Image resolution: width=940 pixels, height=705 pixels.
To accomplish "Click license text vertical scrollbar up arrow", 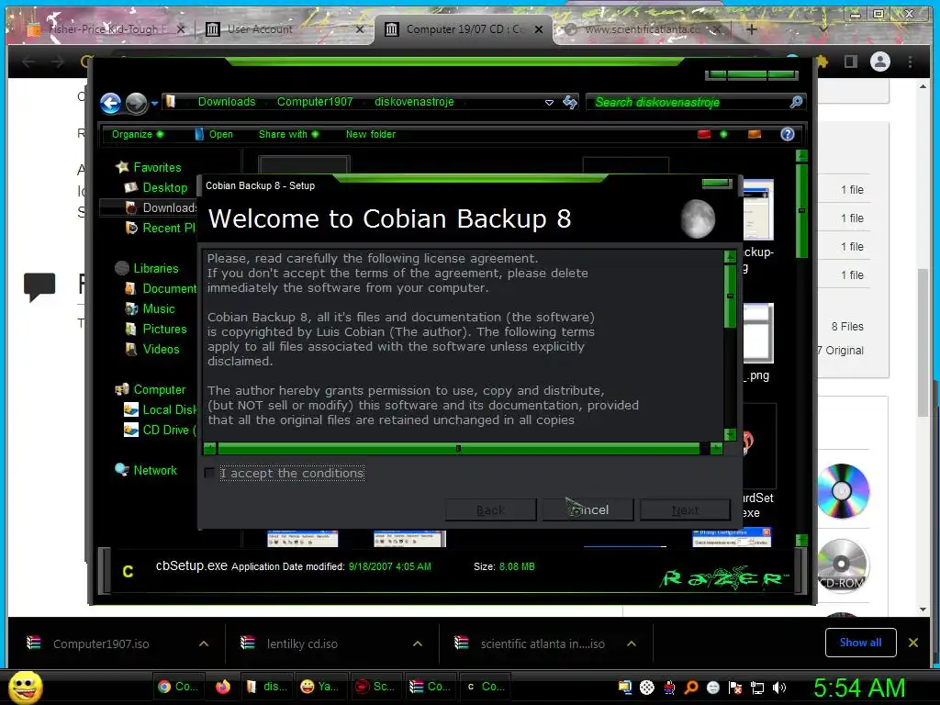I will (x=730, y=257).
